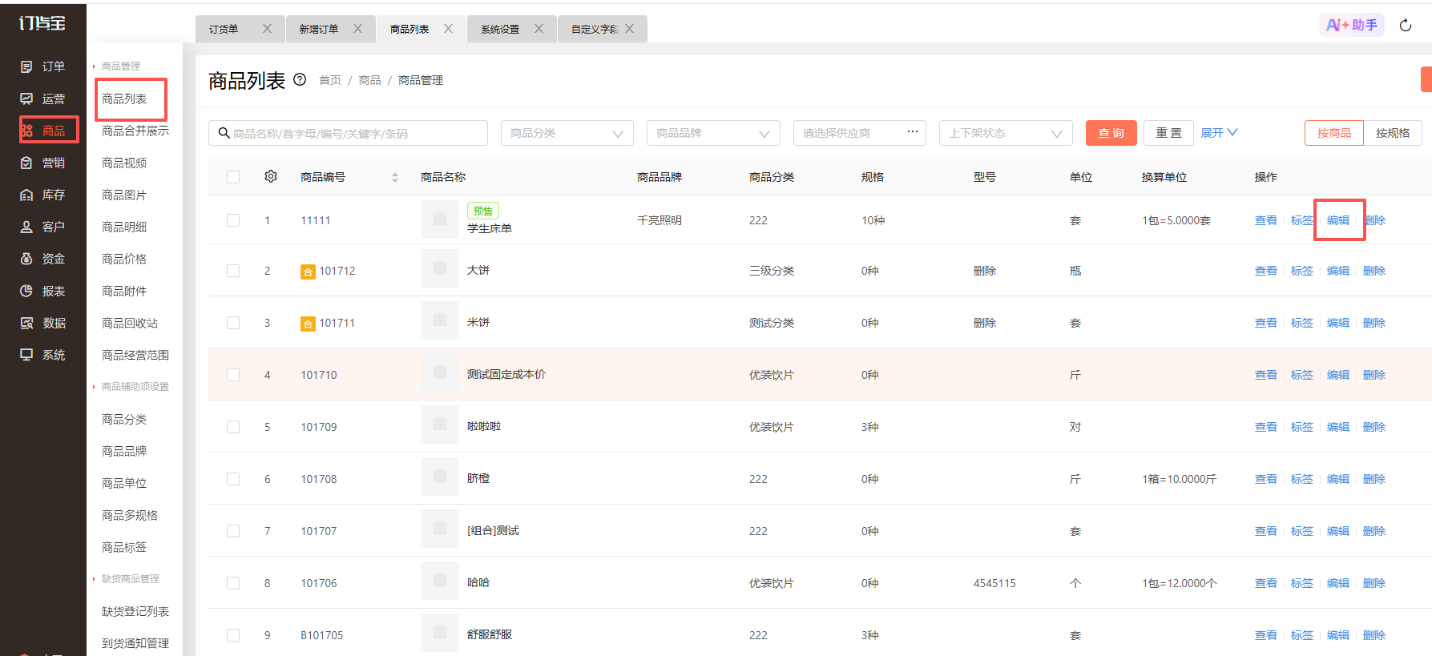The image size is (1432, 656).
Task: Focus the product name search field
Action: 349,133
